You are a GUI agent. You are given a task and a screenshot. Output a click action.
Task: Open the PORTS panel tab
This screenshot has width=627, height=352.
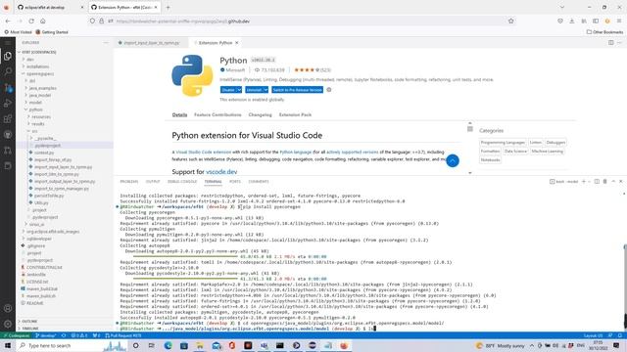tap(235, 182)
